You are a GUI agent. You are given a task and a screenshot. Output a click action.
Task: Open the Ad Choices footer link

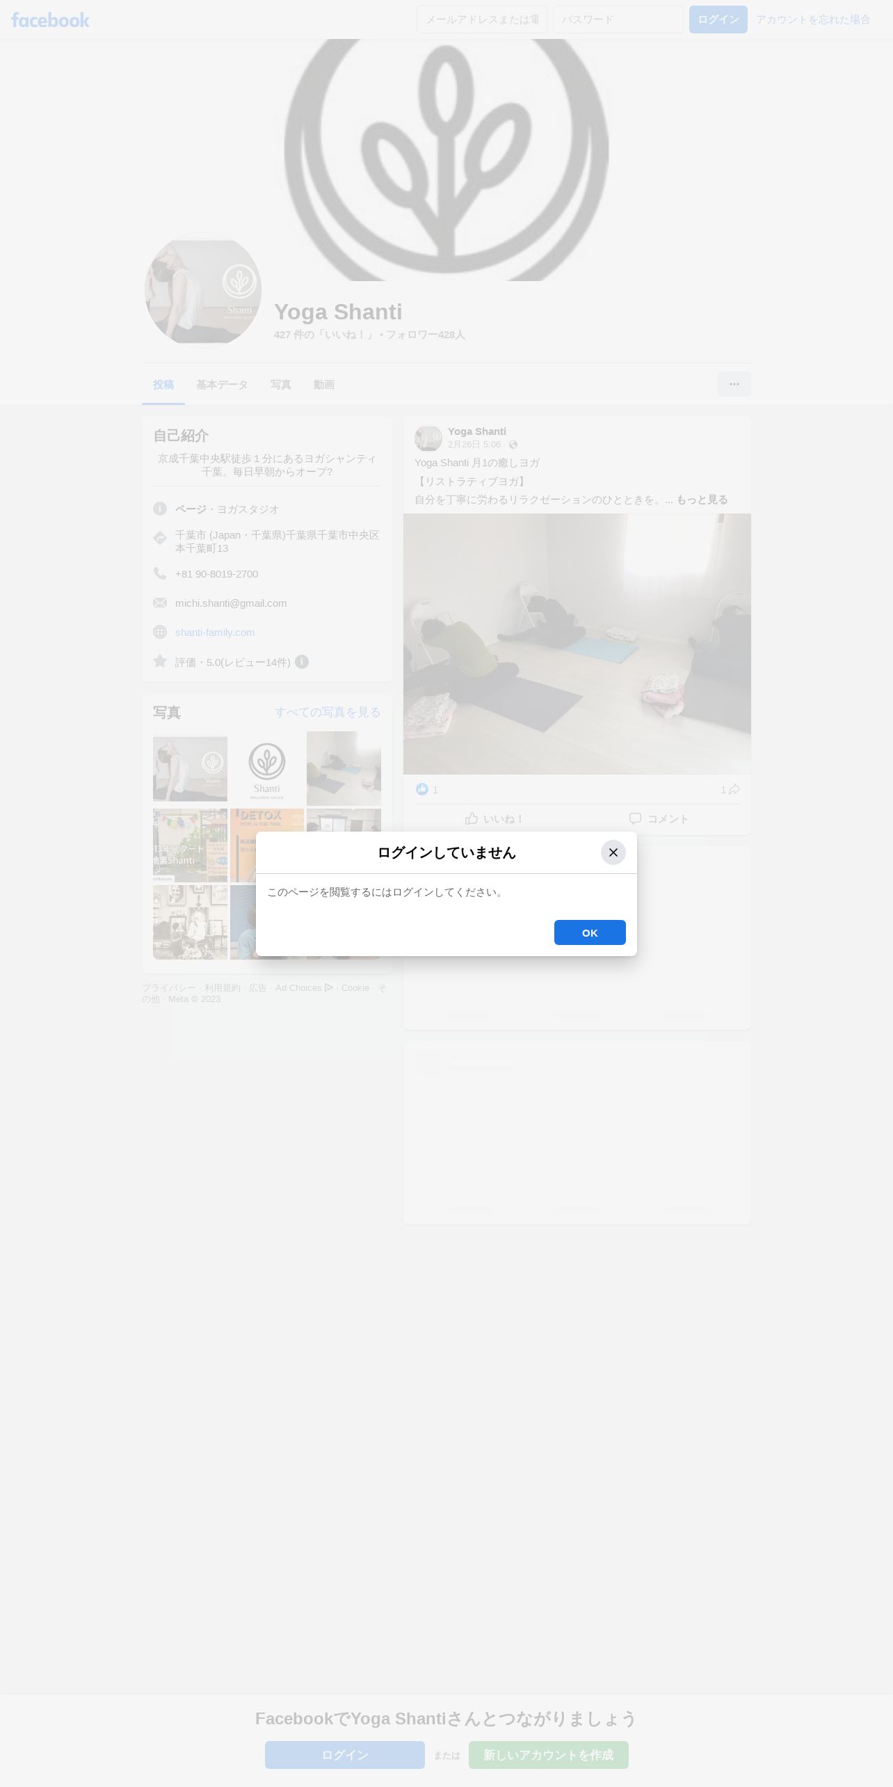pyautogui.click(x=304, y=988)
